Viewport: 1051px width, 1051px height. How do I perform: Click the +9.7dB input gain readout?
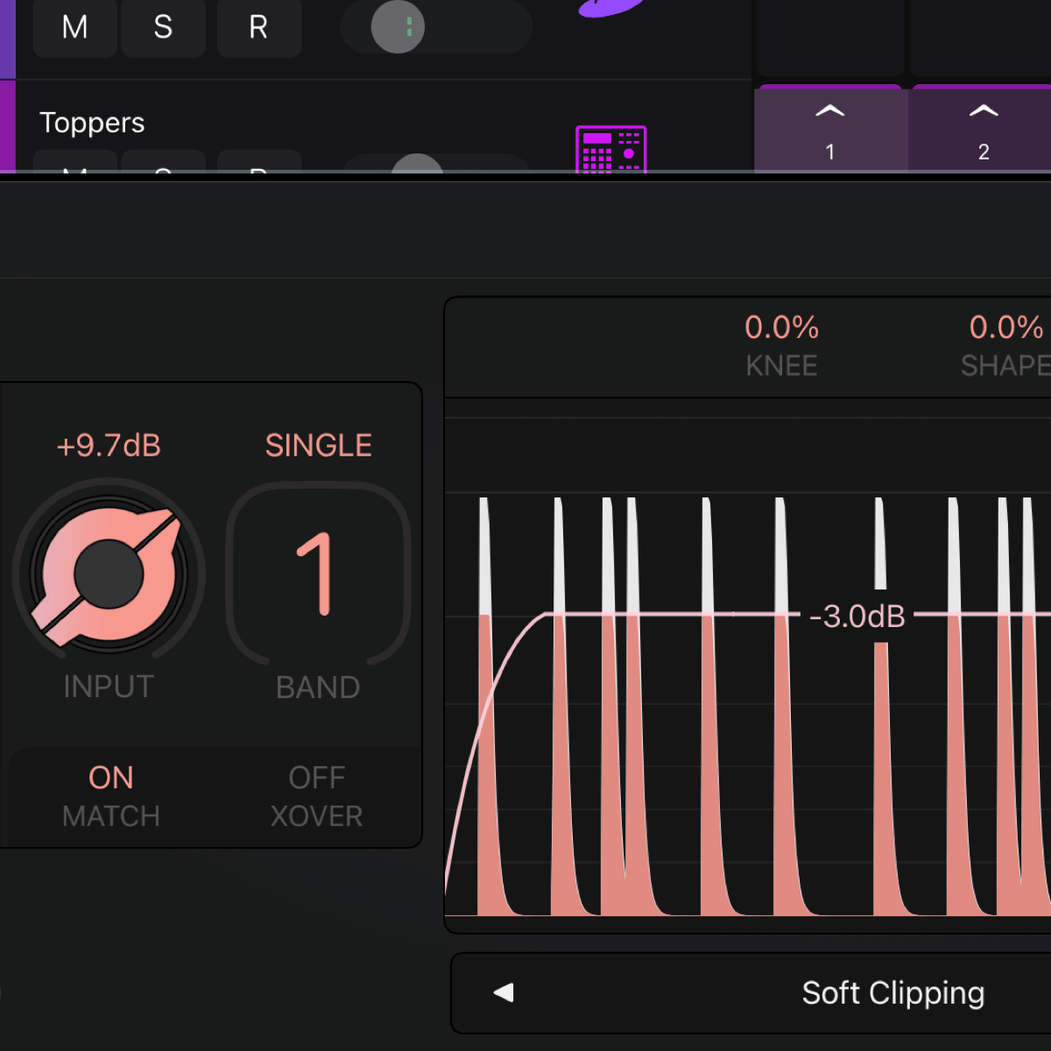(109, 446)
